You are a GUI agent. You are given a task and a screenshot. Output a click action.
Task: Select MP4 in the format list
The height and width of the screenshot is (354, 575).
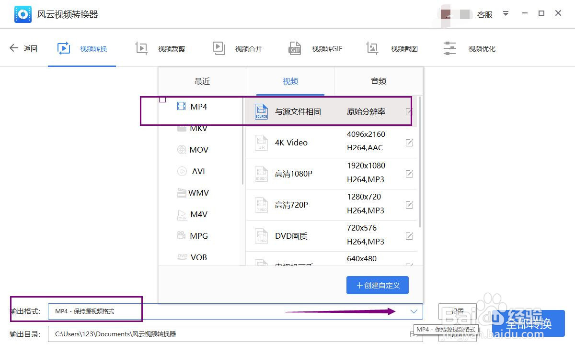pyautogui.click(x=199, y=107)
